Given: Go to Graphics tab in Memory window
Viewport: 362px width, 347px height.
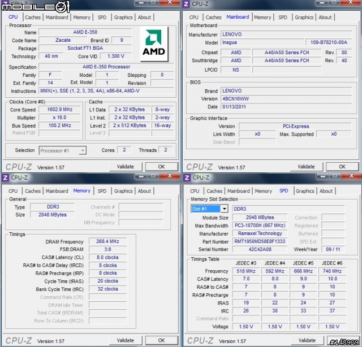Looking at the screenshot, I should coord(123,191).
